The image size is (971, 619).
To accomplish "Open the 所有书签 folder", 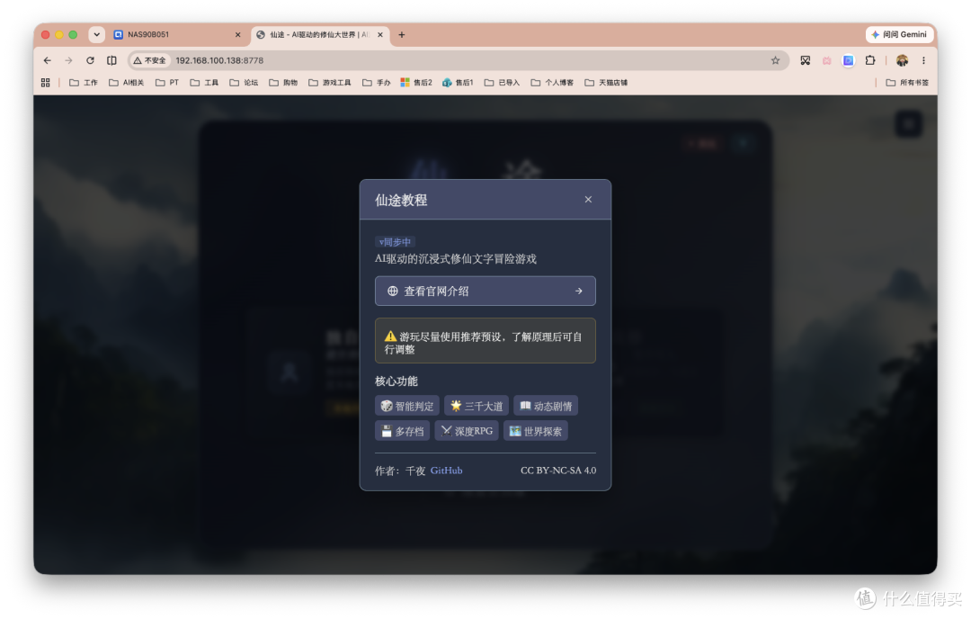I will [907, 83].
